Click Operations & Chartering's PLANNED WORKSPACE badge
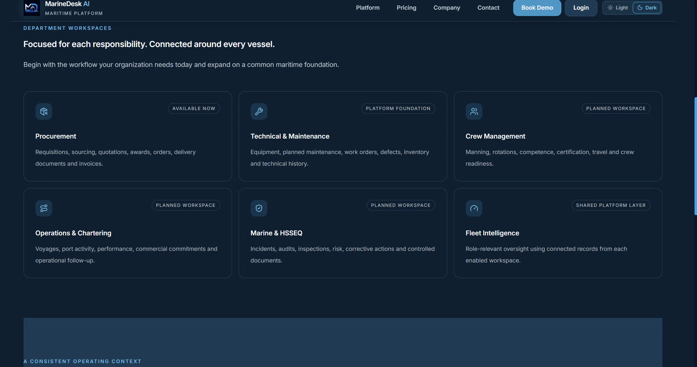Viewport: 697px width, 367px height. pyautogui.click(x=185, y=205)
